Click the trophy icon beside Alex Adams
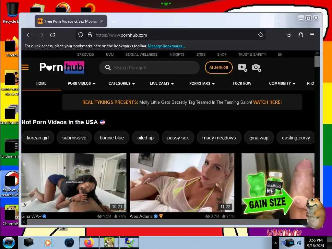The height and width of the screenshot is (249, 332). pyautogui.click(x=161, y=216)
